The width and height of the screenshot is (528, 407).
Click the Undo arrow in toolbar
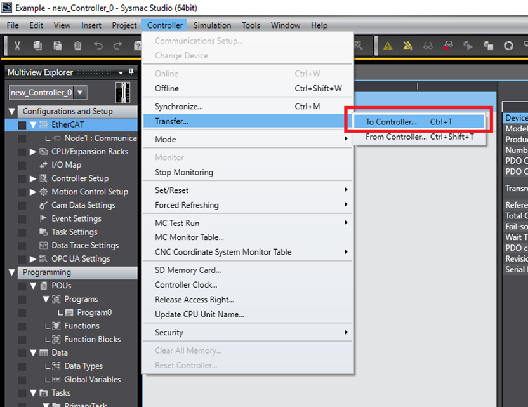click(97, 46)
